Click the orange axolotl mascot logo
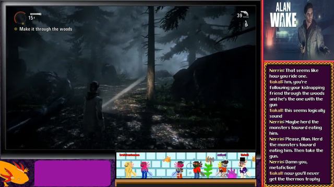334x187 pixels. pyautogui.click(x=14, y=174)
